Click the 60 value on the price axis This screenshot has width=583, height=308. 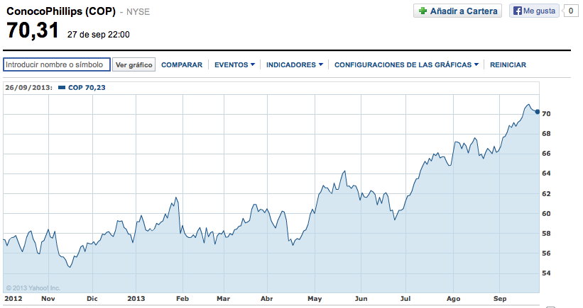pos(546,214)
